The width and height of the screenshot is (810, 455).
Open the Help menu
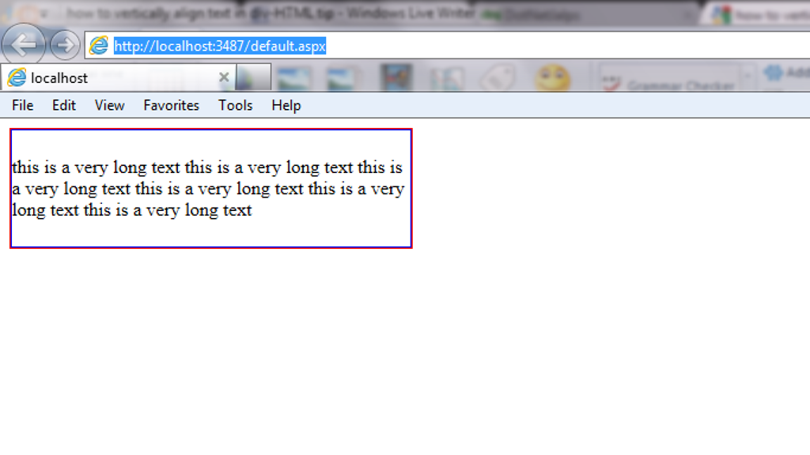click(x=286, y=105)
